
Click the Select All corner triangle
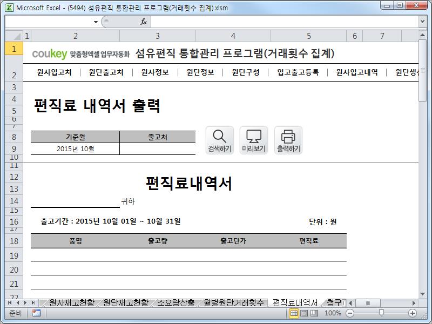coord(14,36)
